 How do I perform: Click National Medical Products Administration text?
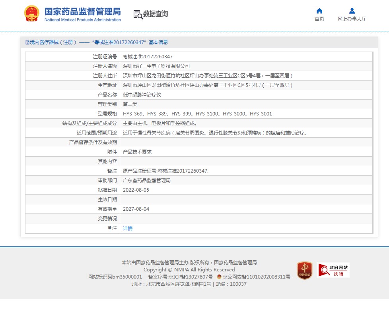coord(83,20)
